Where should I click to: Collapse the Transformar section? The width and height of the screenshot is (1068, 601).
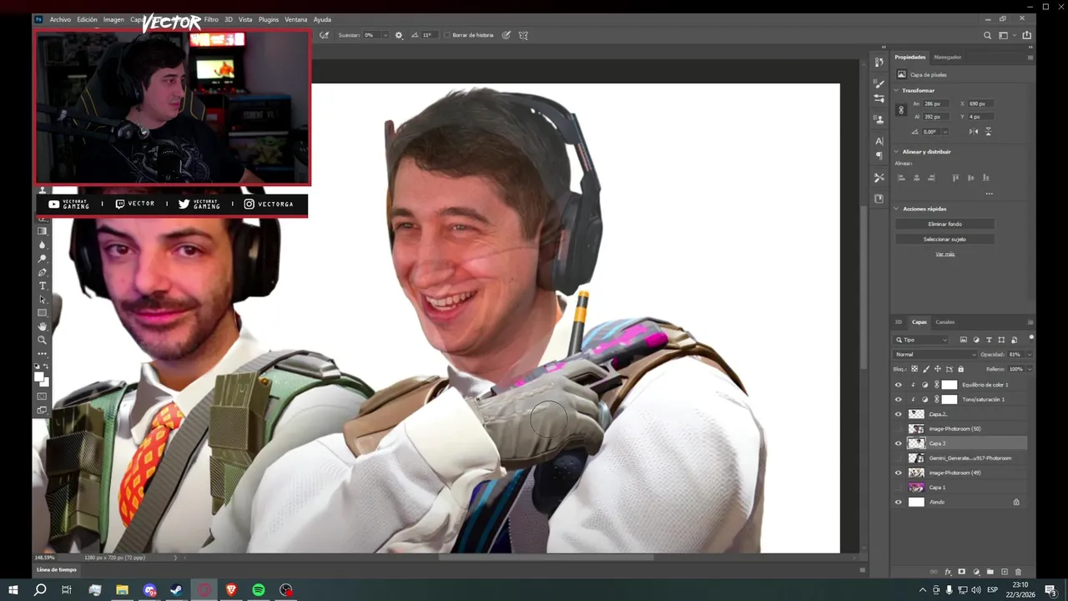(x=897, y=90)
